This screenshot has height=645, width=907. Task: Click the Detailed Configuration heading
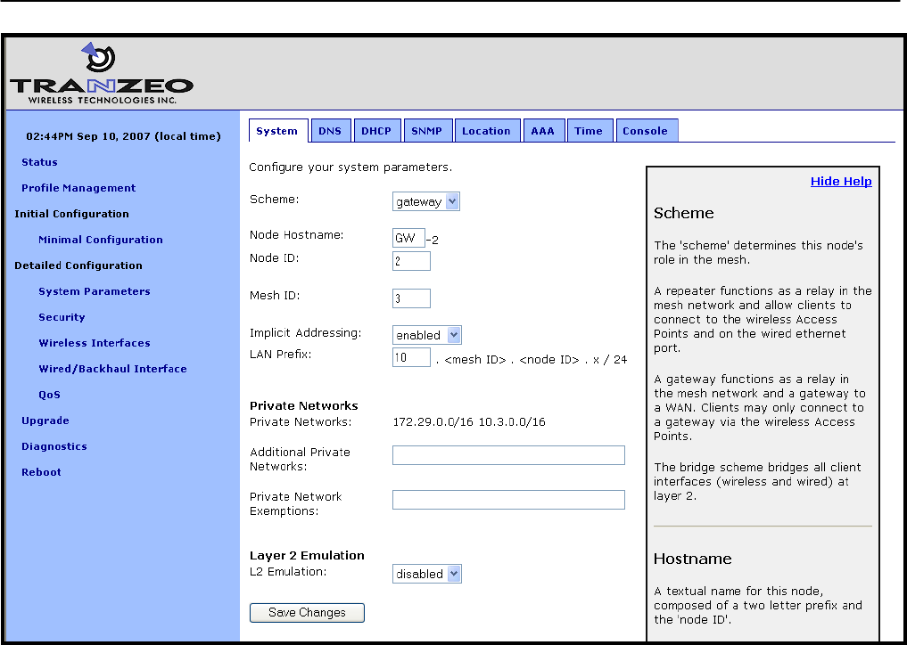tap(78, 265)
